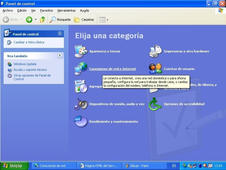The image size is (226, 170).
Task: Open the Edición menu
Action: coord(22,11)
